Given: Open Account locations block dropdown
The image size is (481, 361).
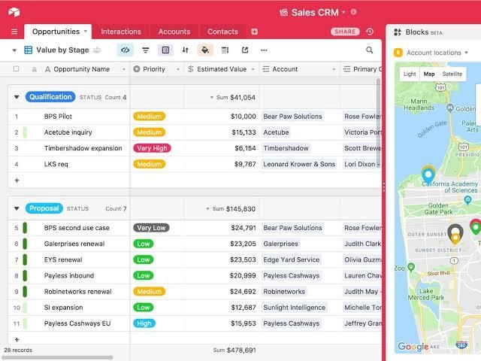Looking at the screenshot, I should pyautogui.click(x=466, y=53).
